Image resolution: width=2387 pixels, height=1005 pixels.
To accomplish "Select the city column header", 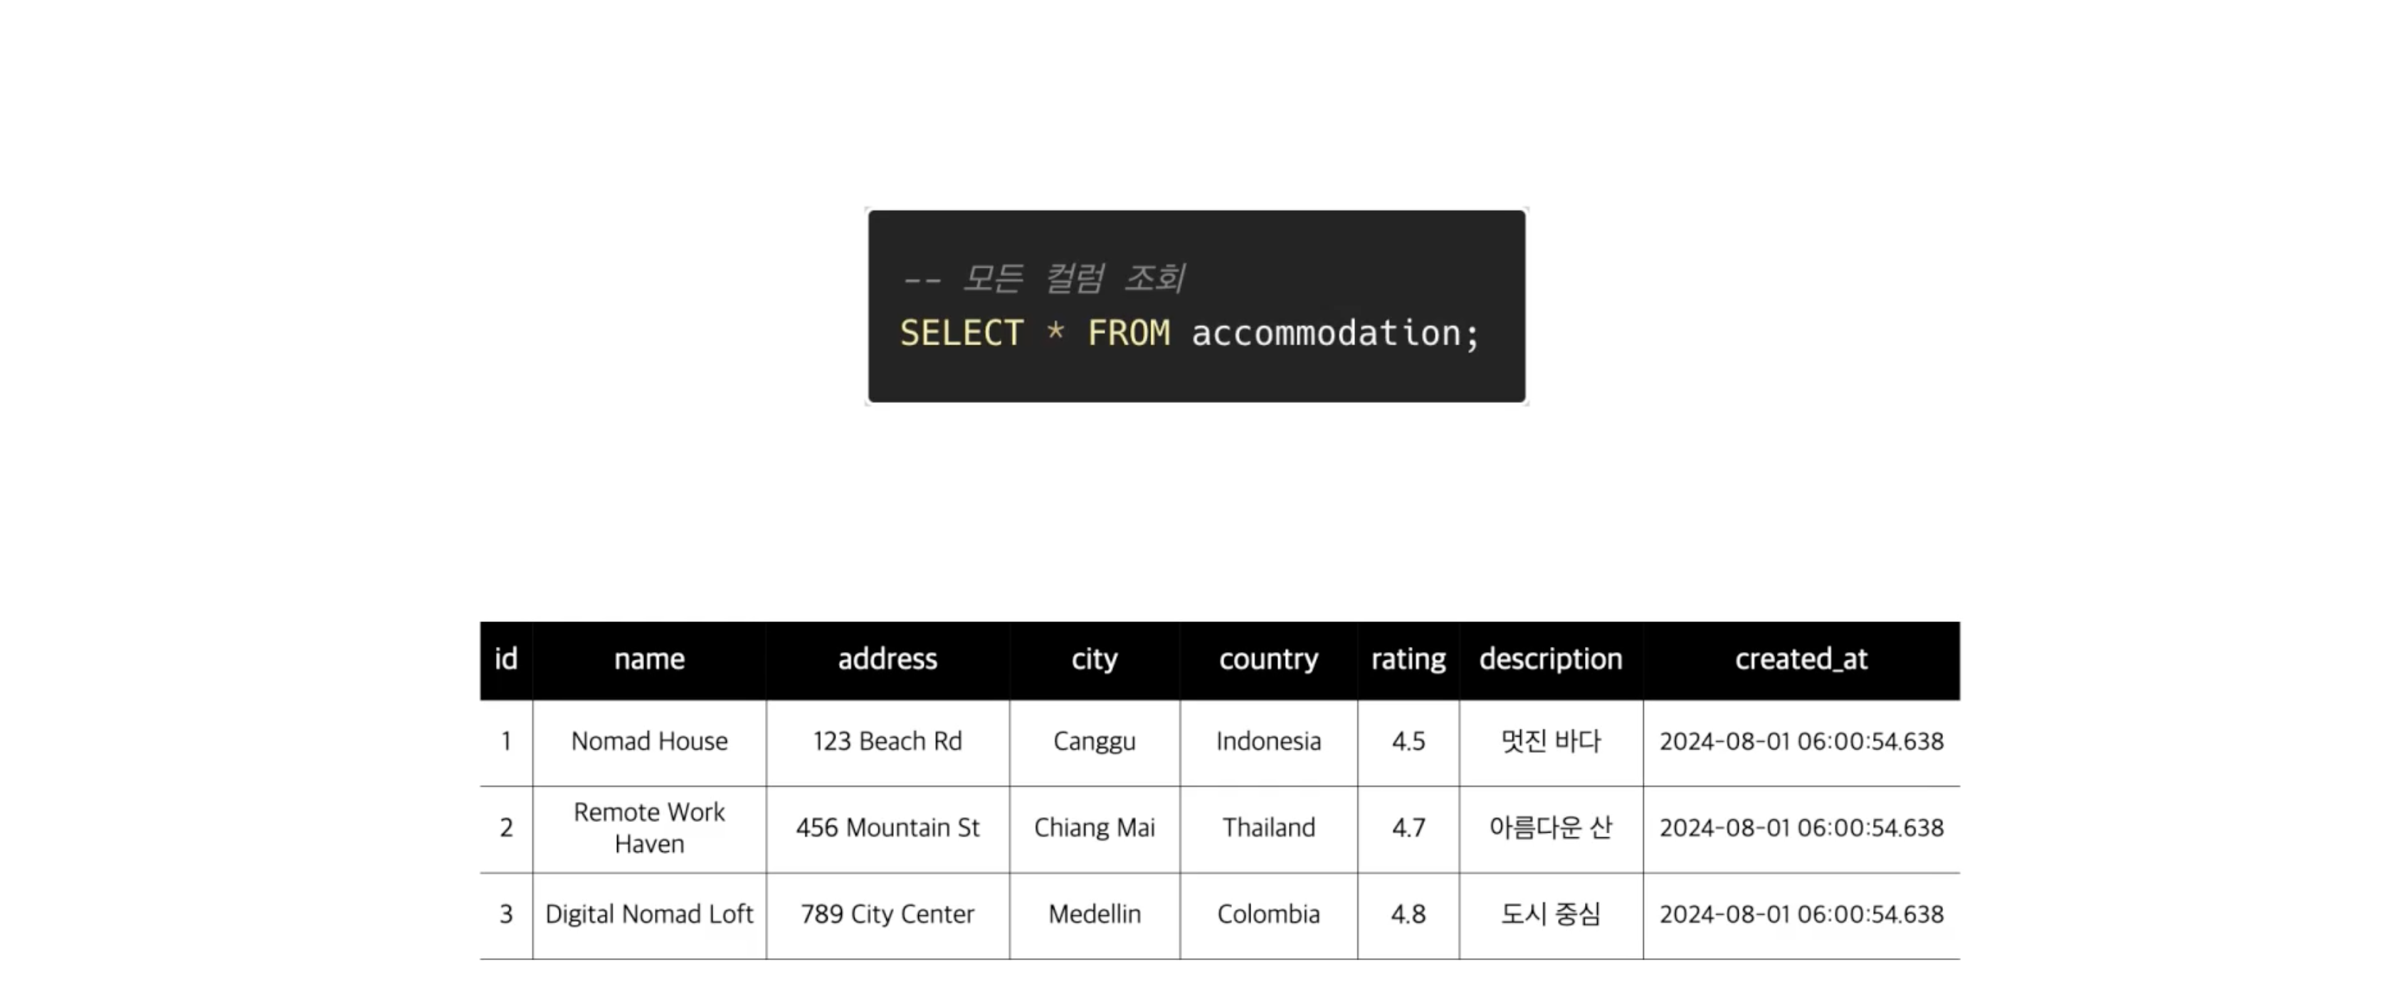I will tap(1095, 659).
